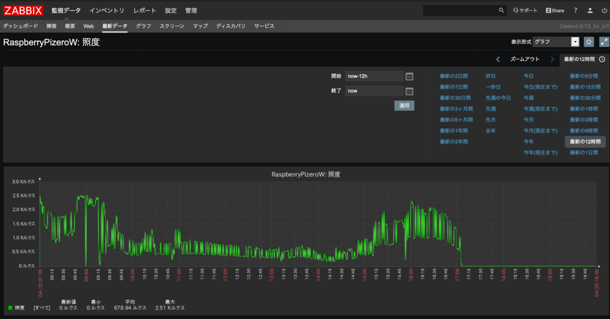Click the search magnifier icon
Image resolution: width=610 pixels, height=319 pixels.
click(501, 10)
